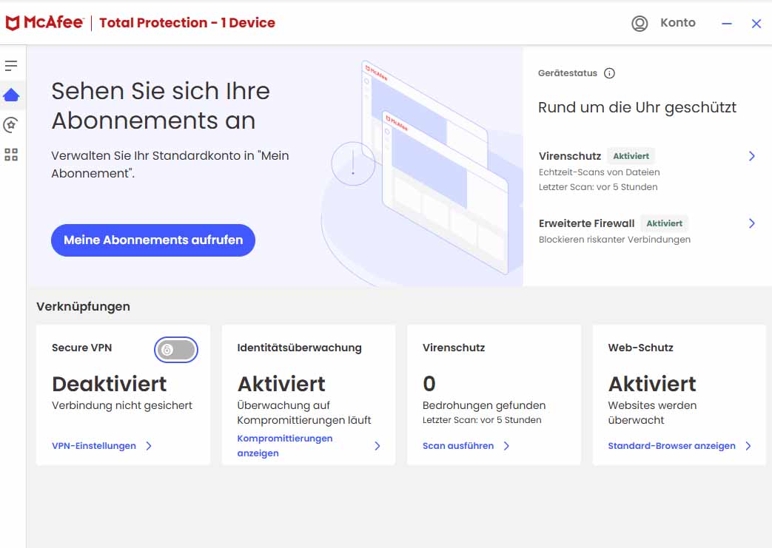Click 0 Bedrohungen gefunden count
772x548 pixels.
point(429,384)
